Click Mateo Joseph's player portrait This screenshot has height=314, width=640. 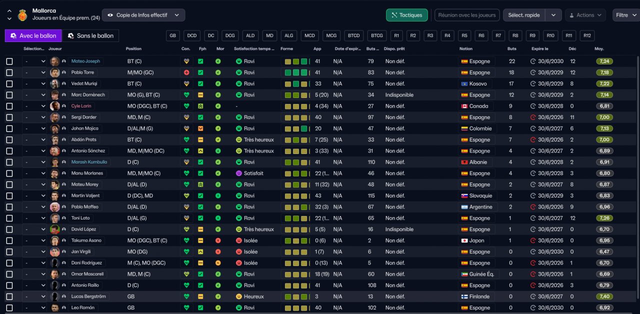coord(55,61)
